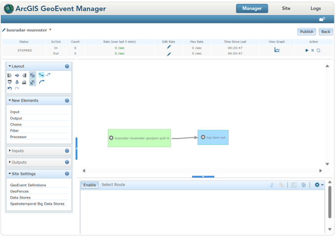Viewport: 335px width, 236px height.
Task: Switch to the Logs tab
Action: [x=316, y=8]
